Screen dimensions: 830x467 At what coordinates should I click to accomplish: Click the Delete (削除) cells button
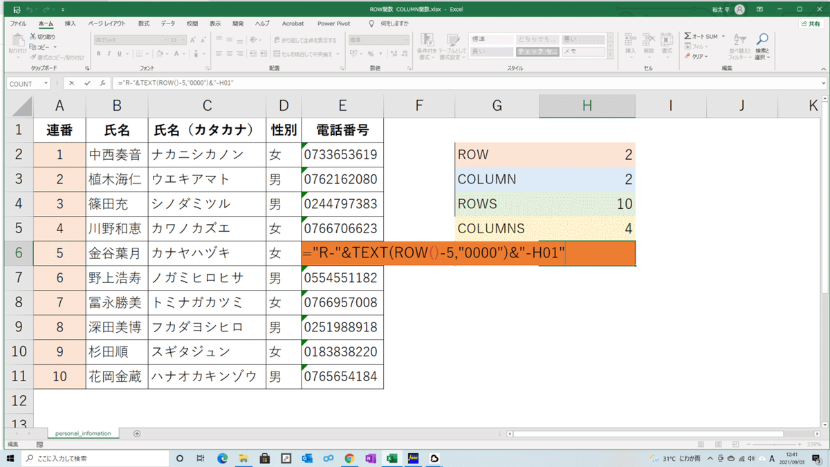(648, 46)
